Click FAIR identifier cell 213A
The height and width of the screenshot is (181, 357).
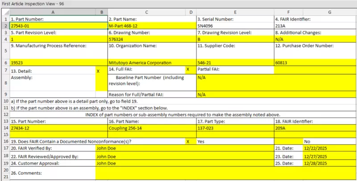315,26
